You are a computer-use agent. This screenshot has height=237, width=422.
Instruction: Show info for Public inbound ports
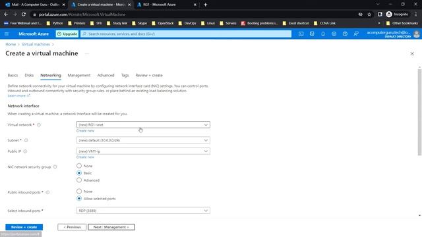[47, 192]
